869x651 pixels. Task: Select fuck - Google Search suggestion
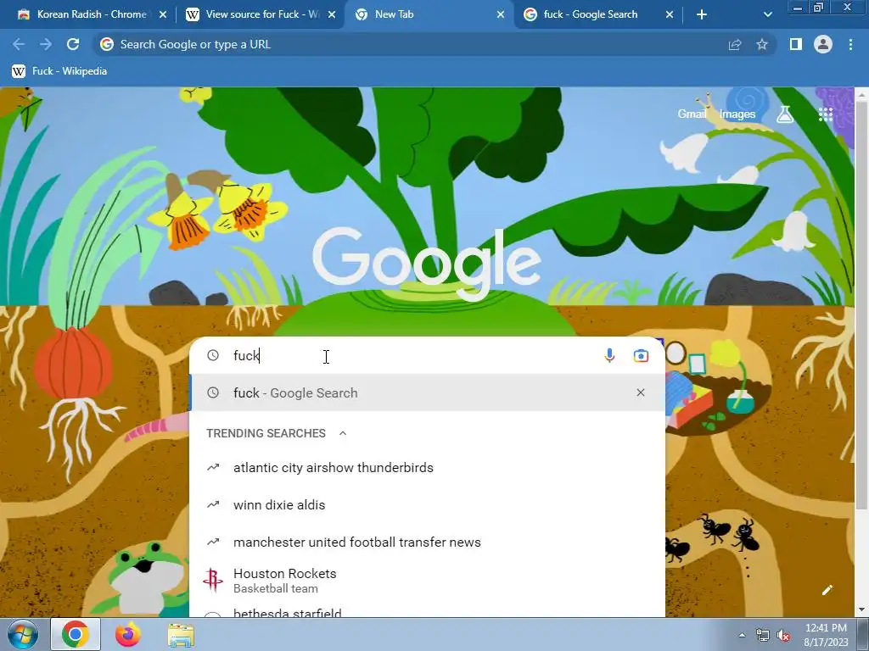pyautogui.click(x=427, y=392)
